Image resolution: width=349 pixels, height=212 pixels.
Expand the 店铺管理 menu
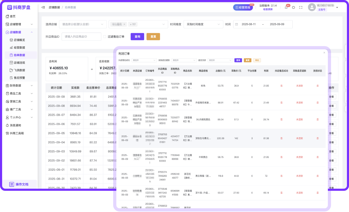point(19,24)
